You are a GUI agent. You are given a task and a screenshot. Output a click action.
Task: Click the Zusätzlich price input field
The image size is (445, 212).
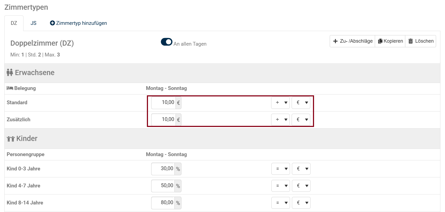(x=163, y=120)
